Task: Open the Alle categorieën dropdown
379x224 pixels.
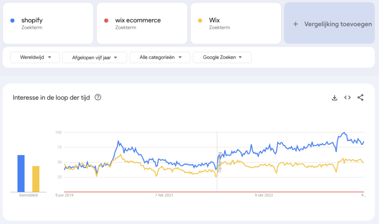Action: tap(160, 57)
